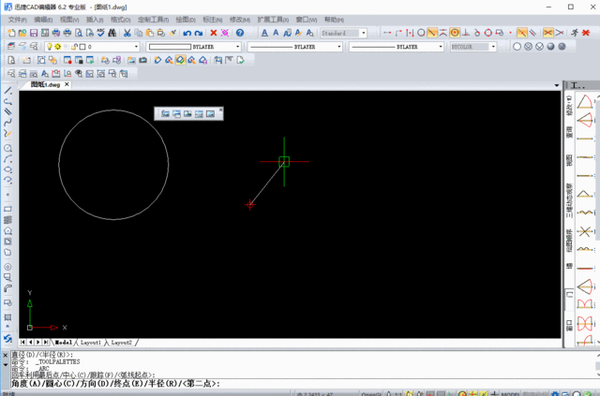Open the 帮助 menu
The image size is (600, 396).
tap(333, 19)
